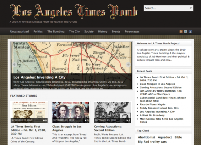Image resolution: width=201 pixels, height=145 pixels.
Task: Open the Personages category
Action: coord(132,31)
